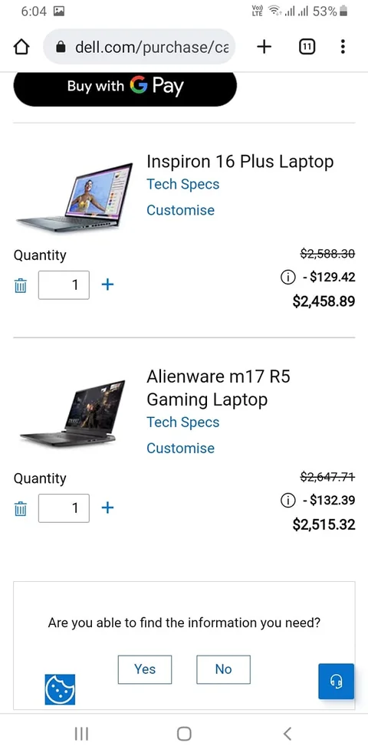The height and width of the screenshot is (756, 368).
Task: Delete the Inspiron 16 Plus with trash icon
Action: click(x=20, y=285)
